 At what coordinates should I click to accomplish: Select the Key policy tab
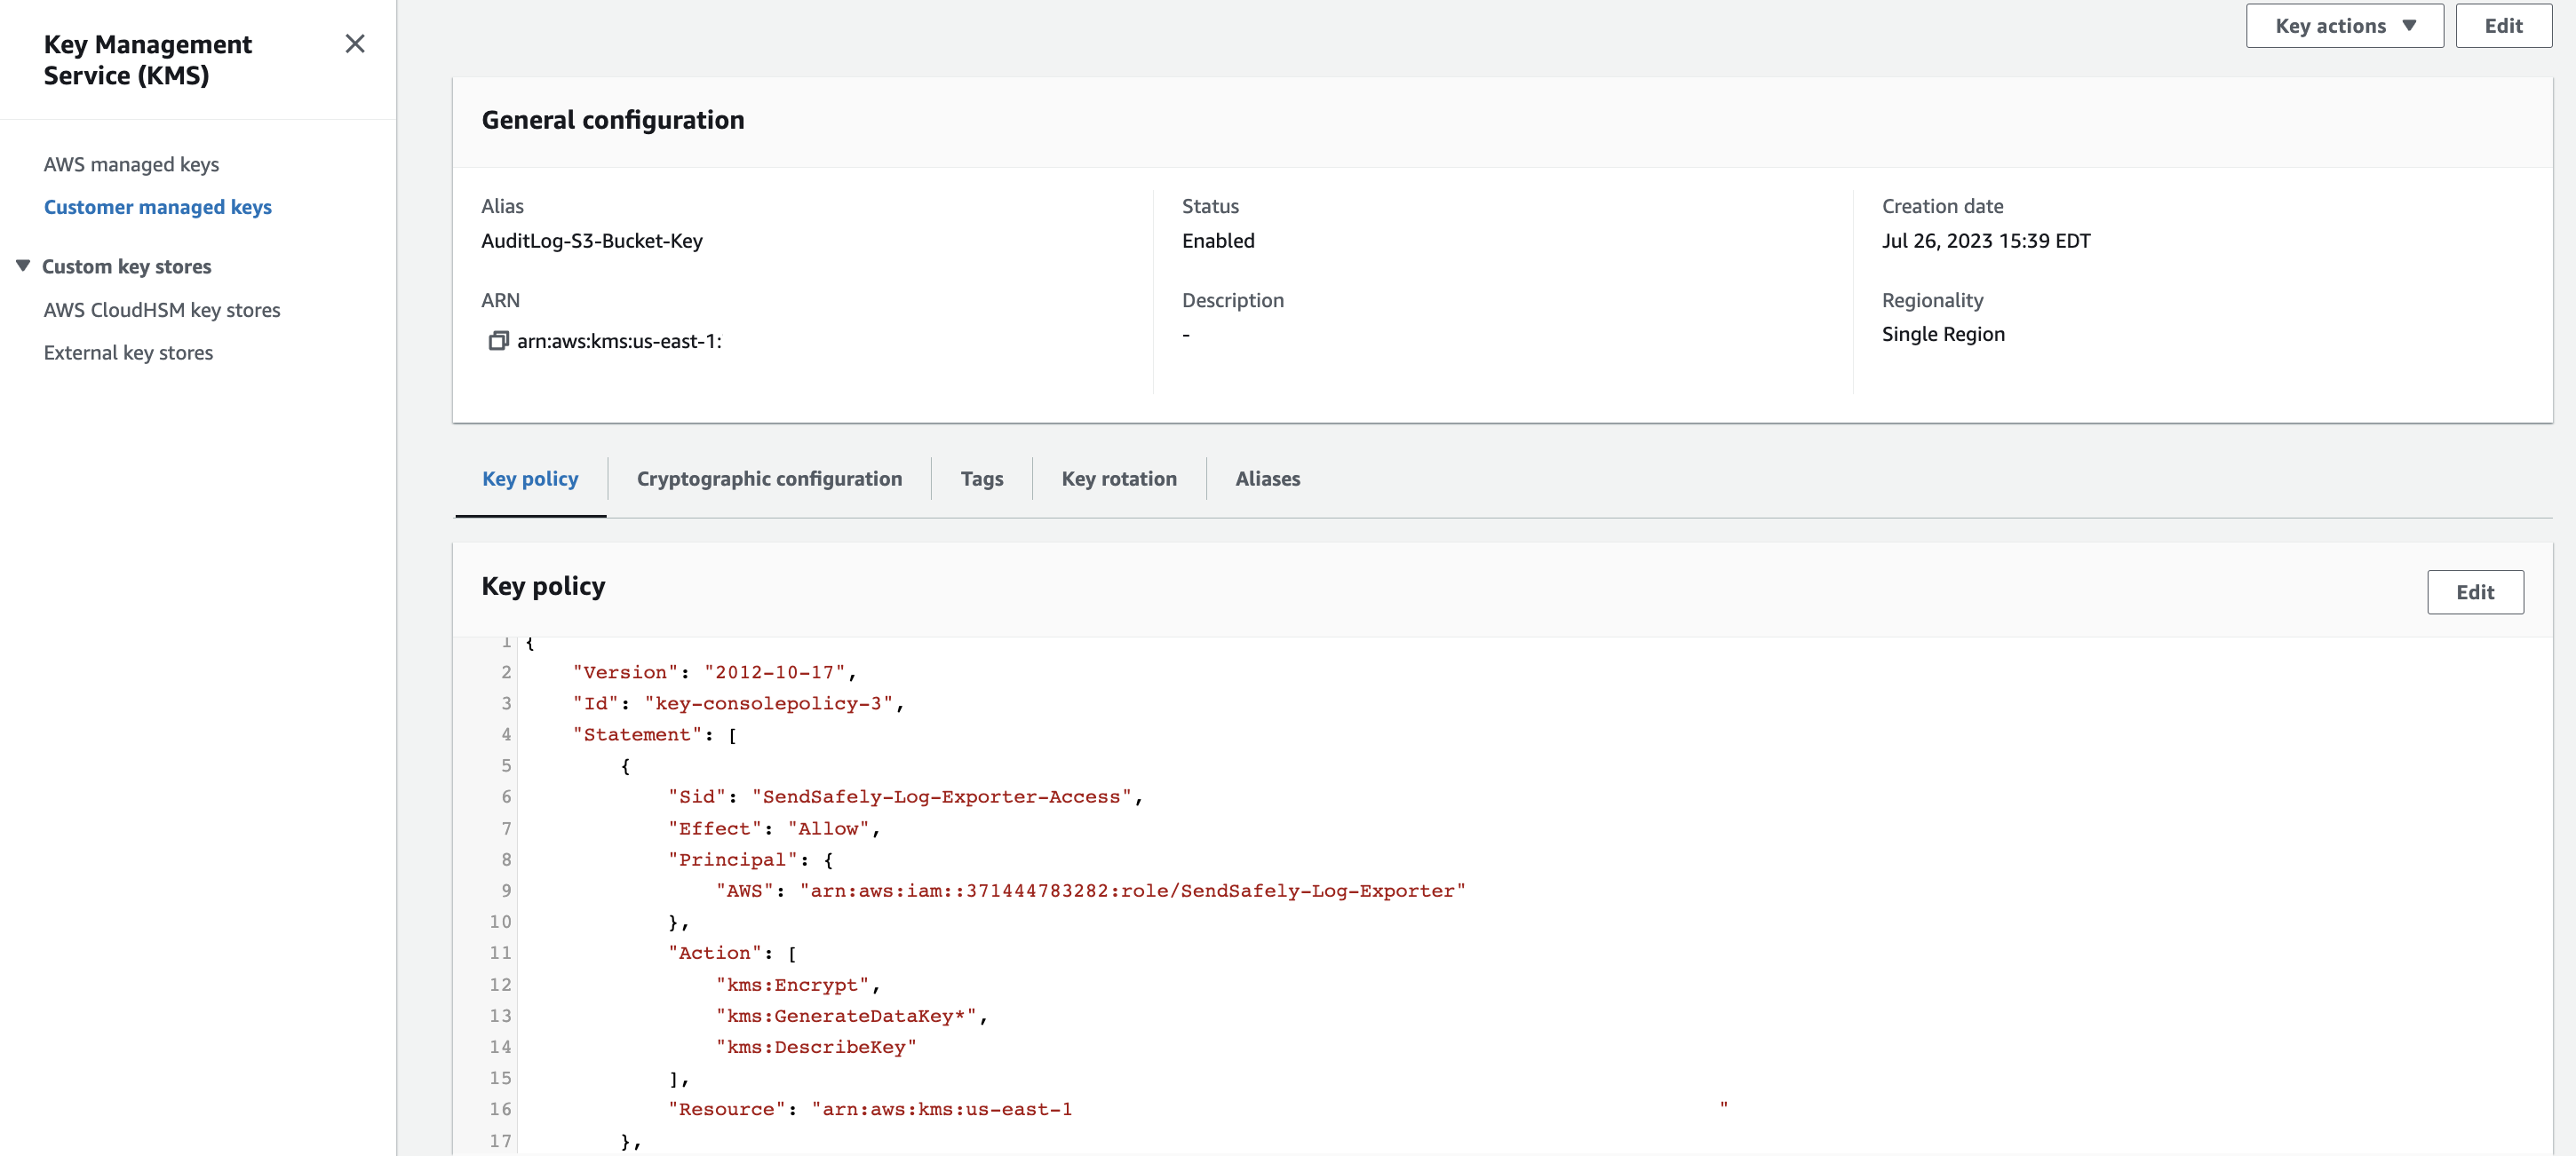[530, 479]
